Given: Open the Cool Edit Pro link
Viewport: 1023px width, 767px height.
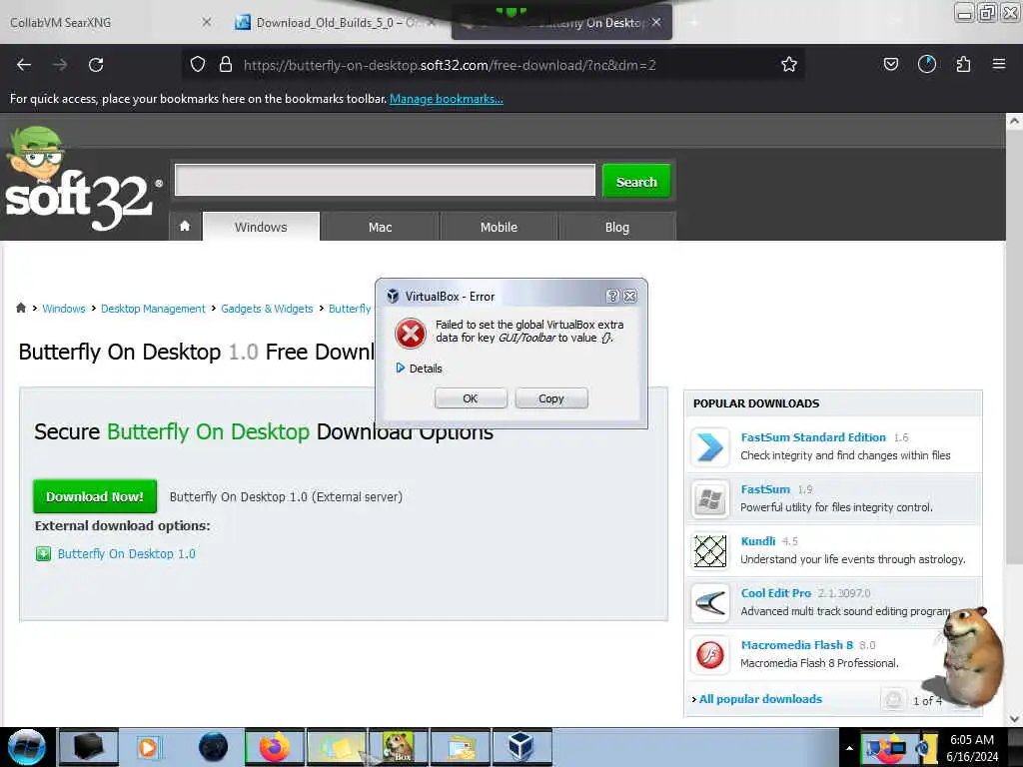Looking at the screenshot, I should tap(775, 593).
